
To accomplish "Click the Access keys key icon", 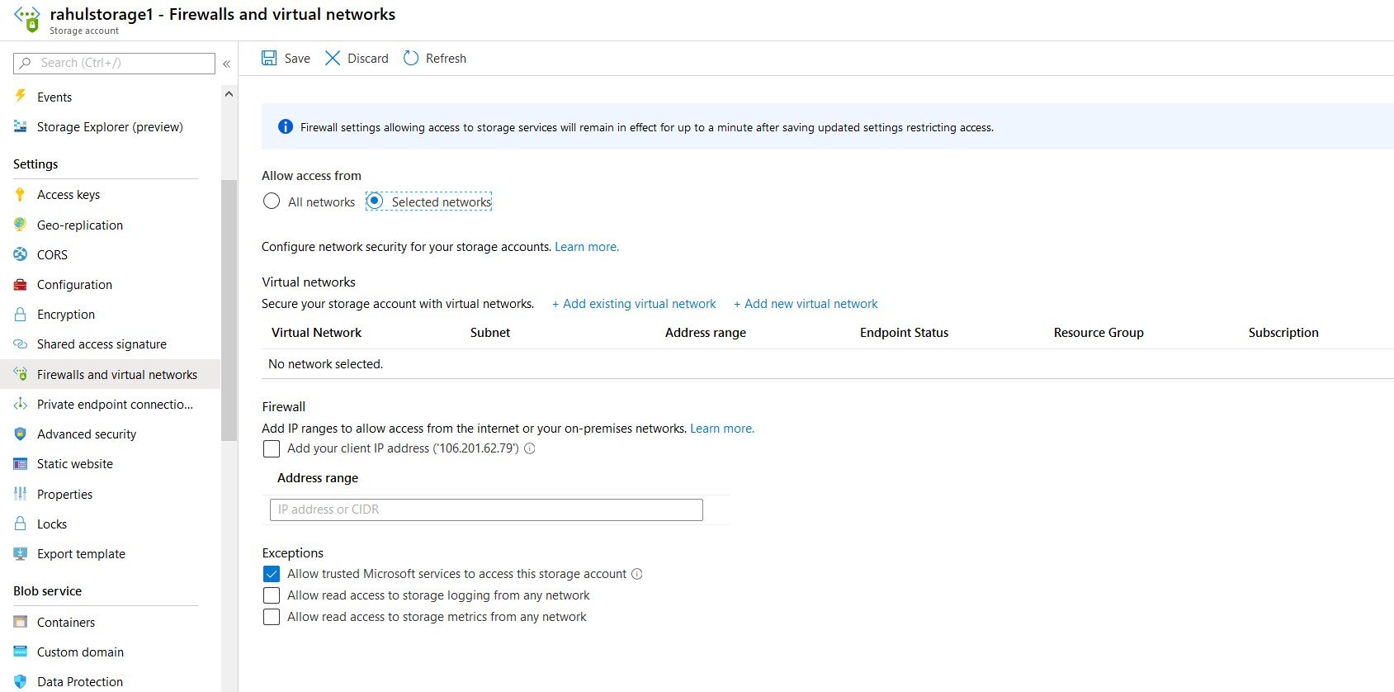I will click(21, 194).
